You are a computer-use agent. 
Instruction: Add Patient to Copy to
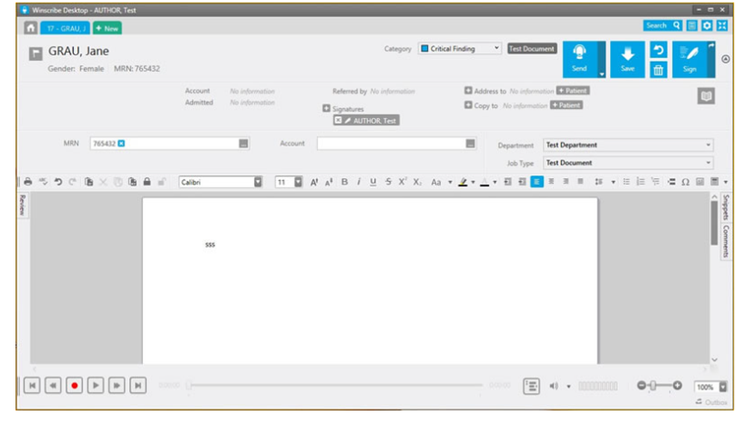coord(566,105)
